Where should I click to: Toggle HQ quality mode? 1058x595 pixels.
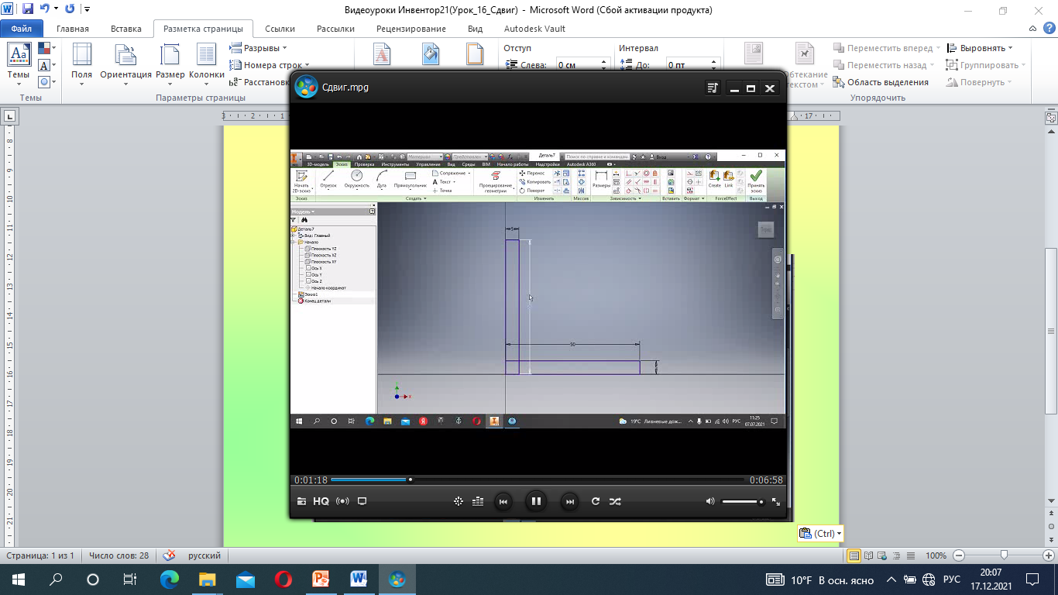pyautogui.click(x=321, y=501)
